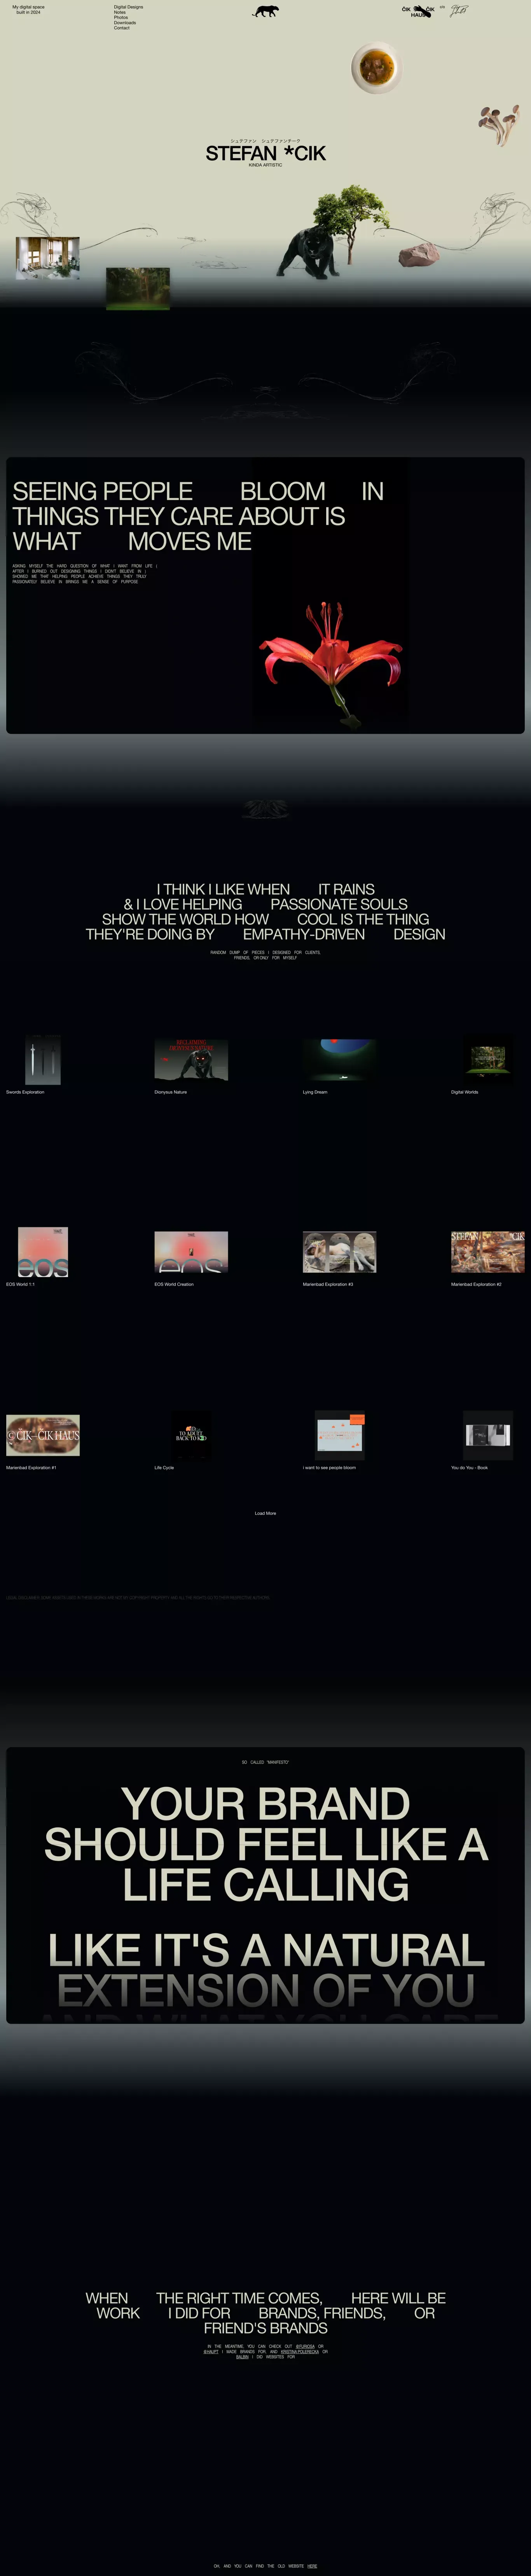Click the Lying Dream caption text
Viewport: 531px width, 2576px height.
(x=315, y=1092)
